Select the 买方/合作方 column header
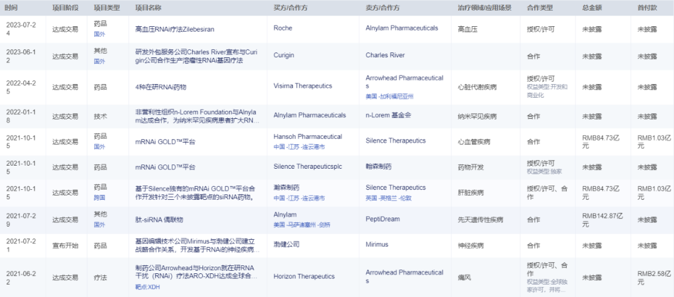 pyautogui.click(x=291, y=8)
